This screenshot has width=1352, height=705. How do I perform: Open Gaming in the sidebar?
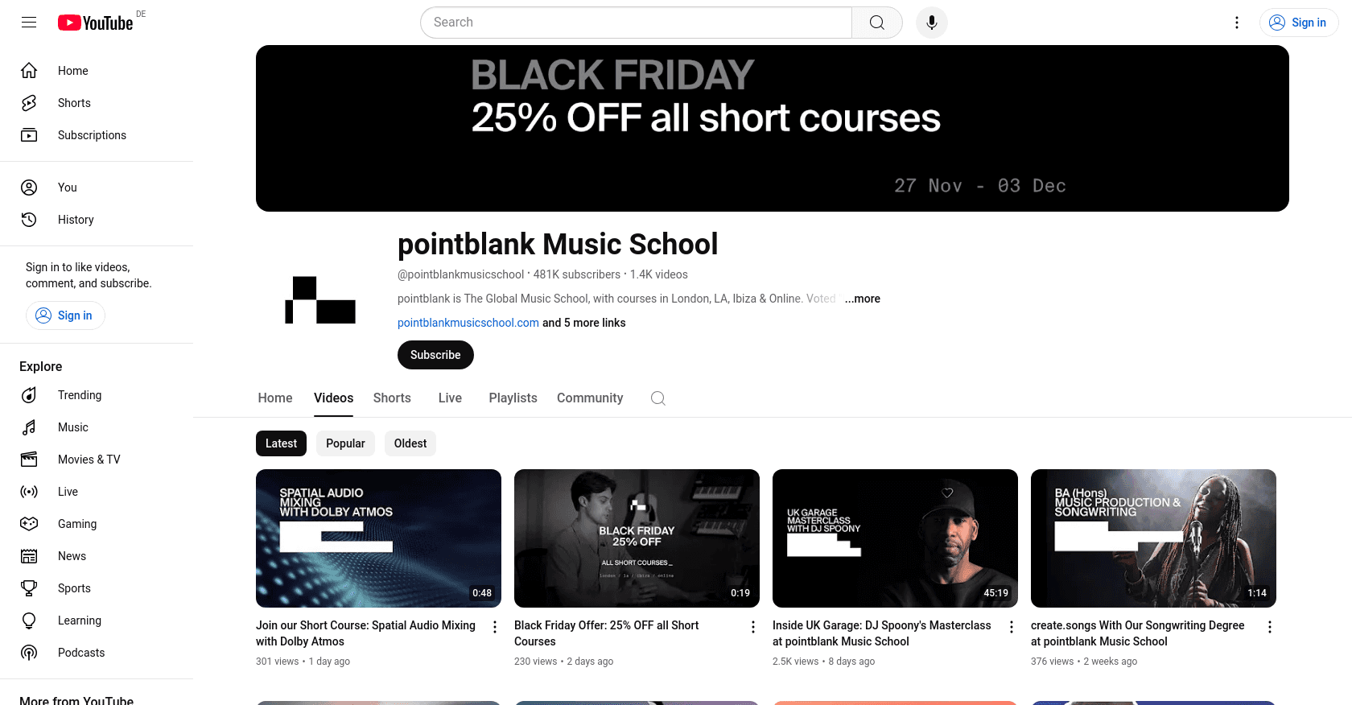(76, 524)
